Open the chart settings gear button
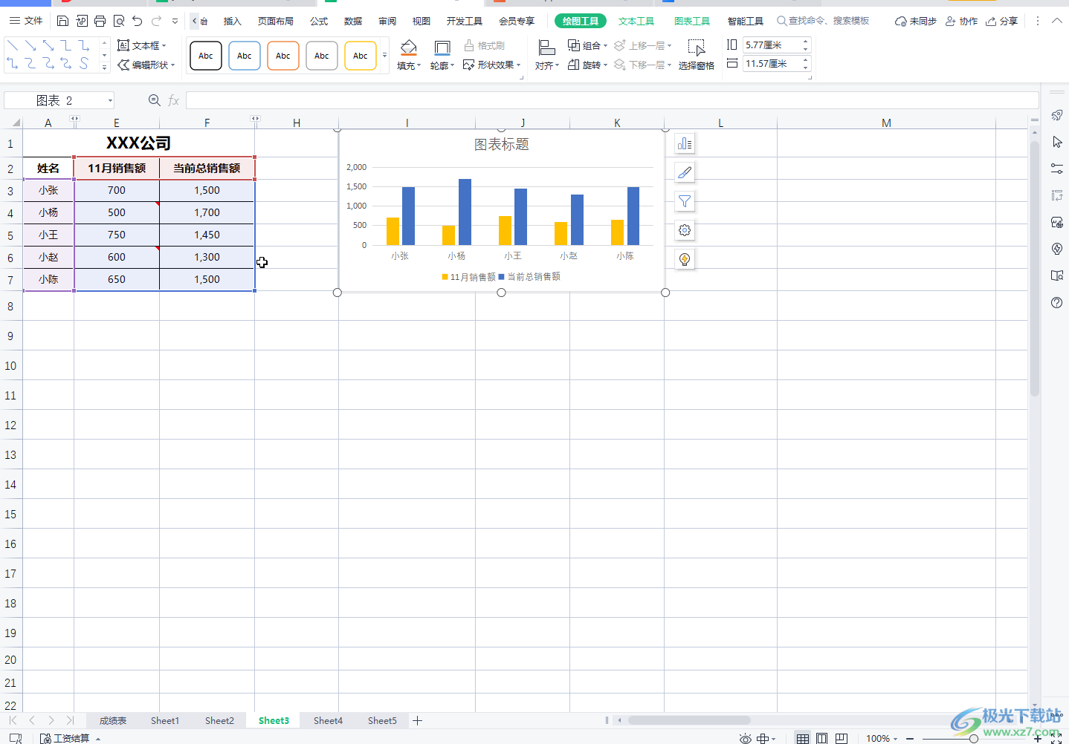1069x744 pixels. 685,230
